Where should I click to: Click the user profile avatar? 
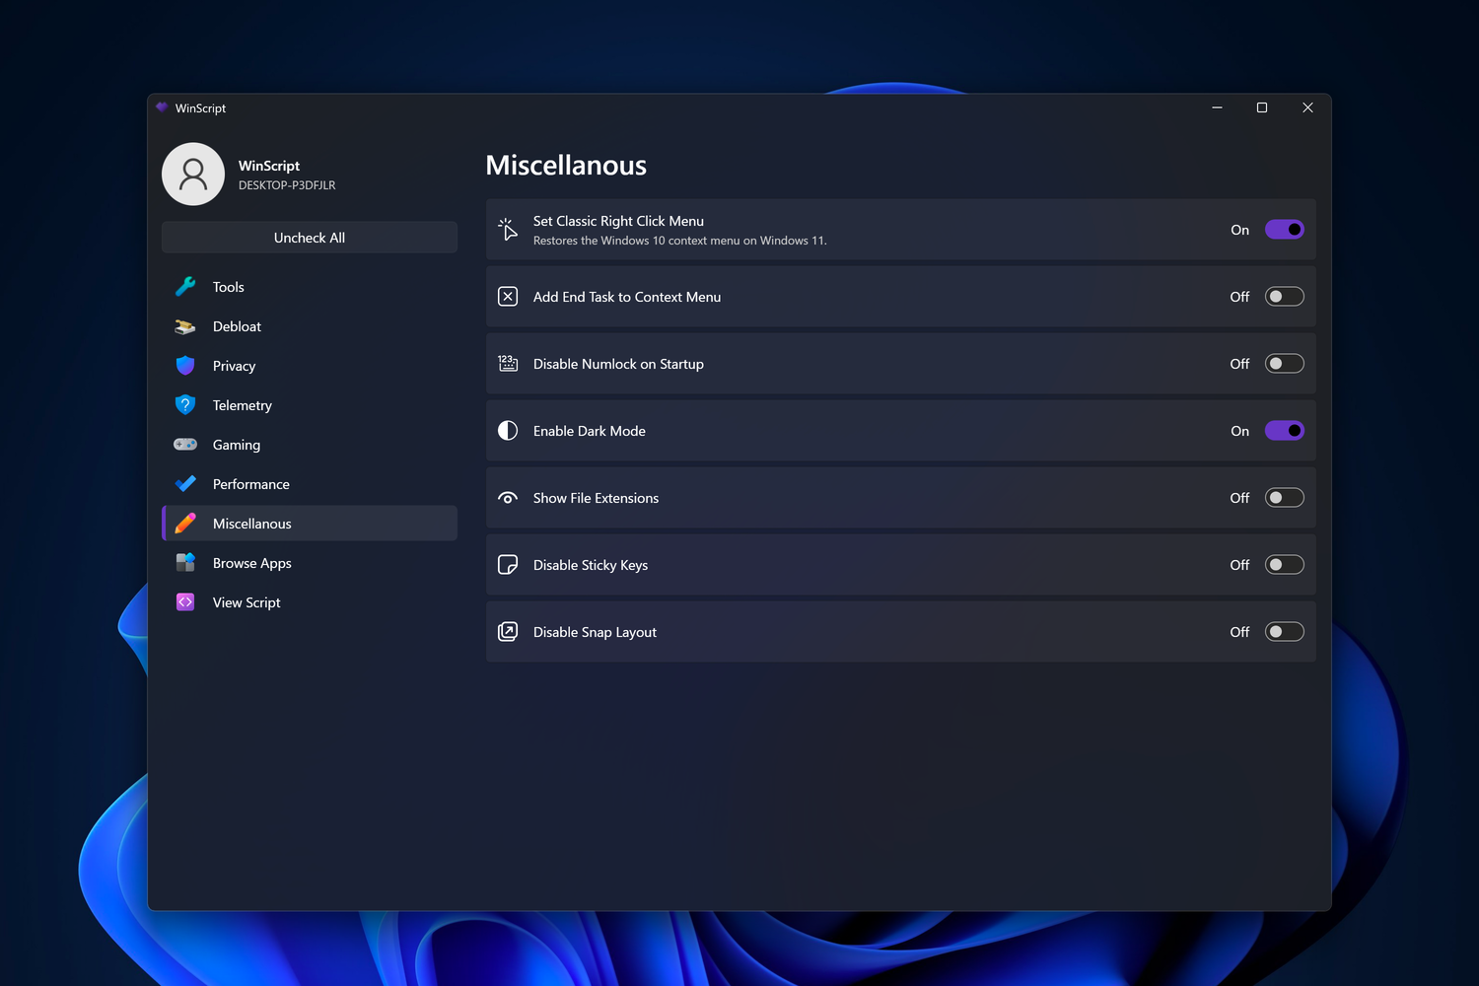pyautogui.click(x=193, y=175)
